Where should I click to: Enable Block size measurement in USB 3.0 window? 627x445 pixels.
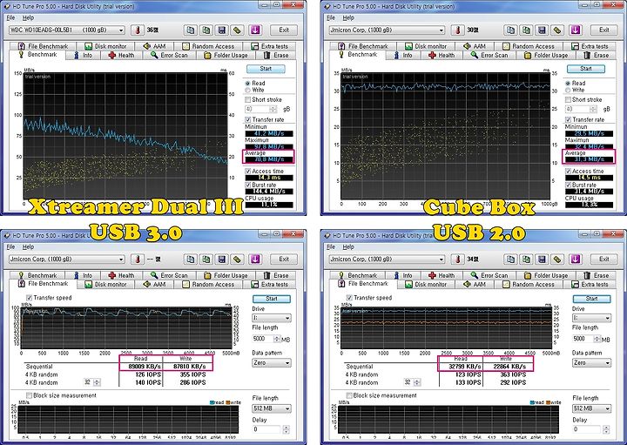30,396
